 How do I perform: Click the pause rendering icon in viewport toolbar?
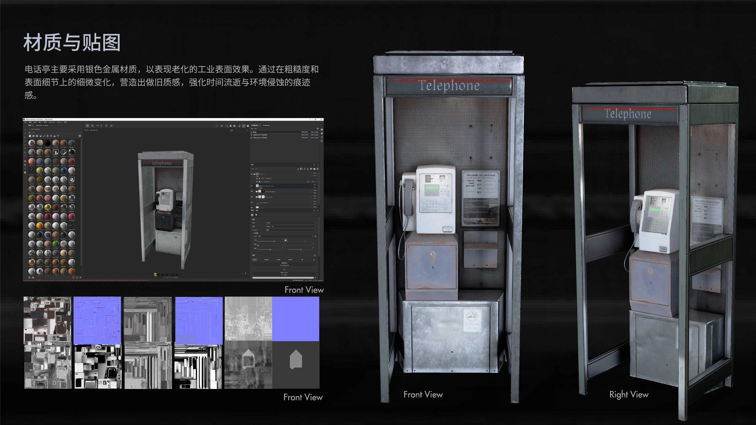[x=222, y=126]
